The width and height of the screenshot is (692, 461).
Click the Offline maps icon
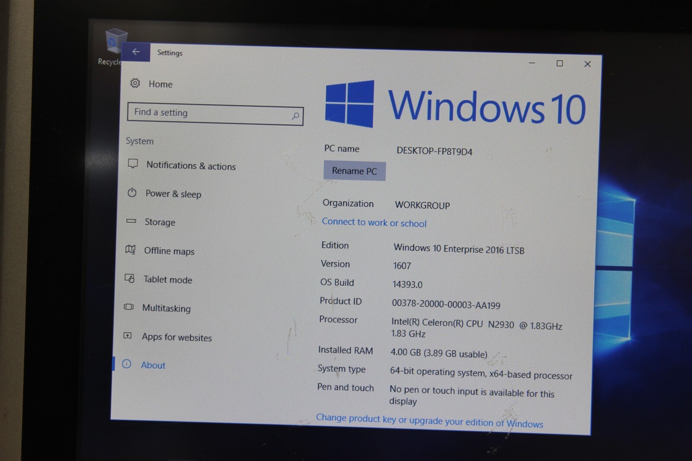click(130, 249)
